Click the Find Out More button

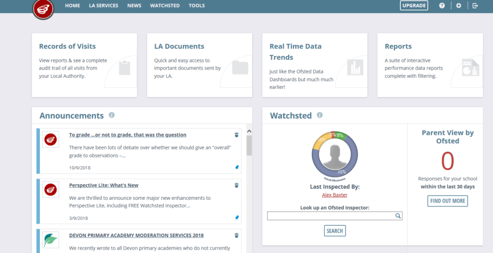447,201
